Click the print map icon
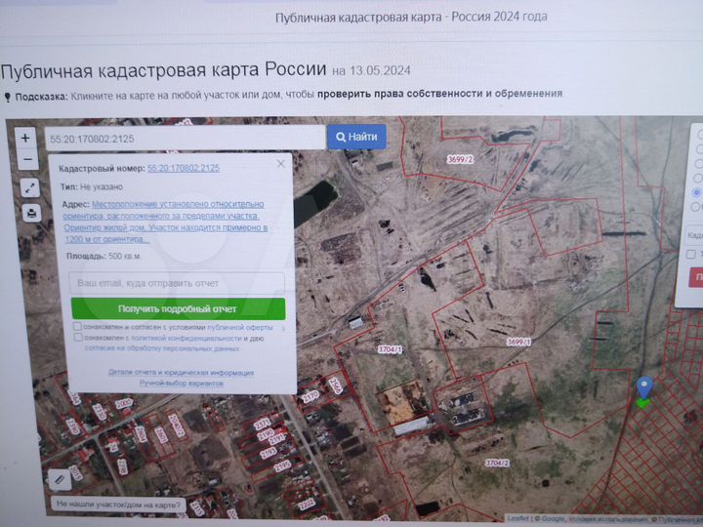703x527 pixels. click(31, 212)
